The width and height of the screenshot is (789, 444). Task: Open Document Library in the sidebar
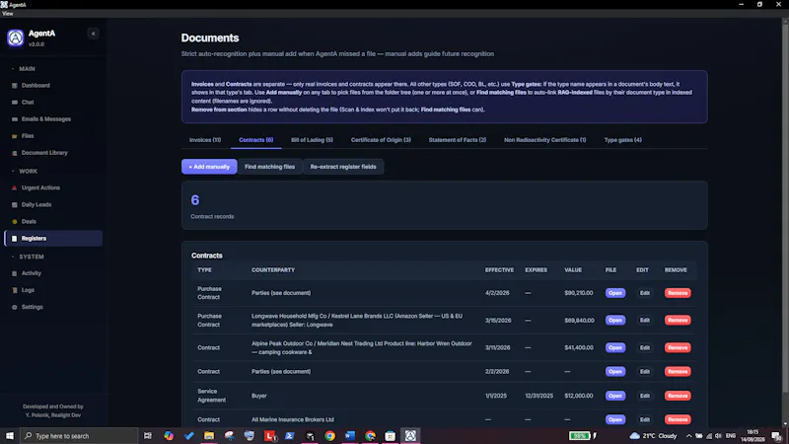coord(44,153)
